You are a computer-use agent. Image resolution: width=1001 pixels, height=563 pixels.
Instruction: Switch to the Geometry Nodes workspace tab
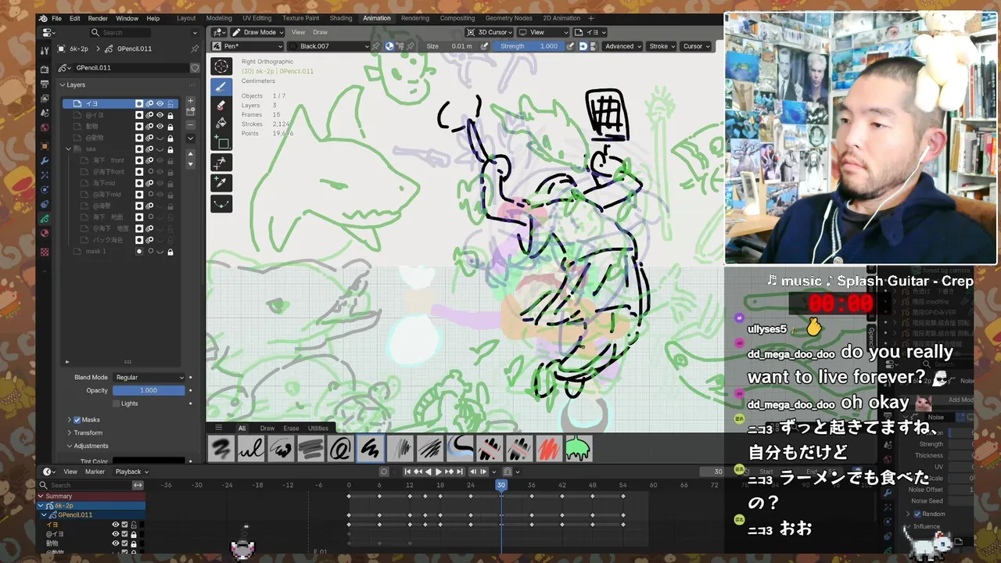(x=508, y=18)
